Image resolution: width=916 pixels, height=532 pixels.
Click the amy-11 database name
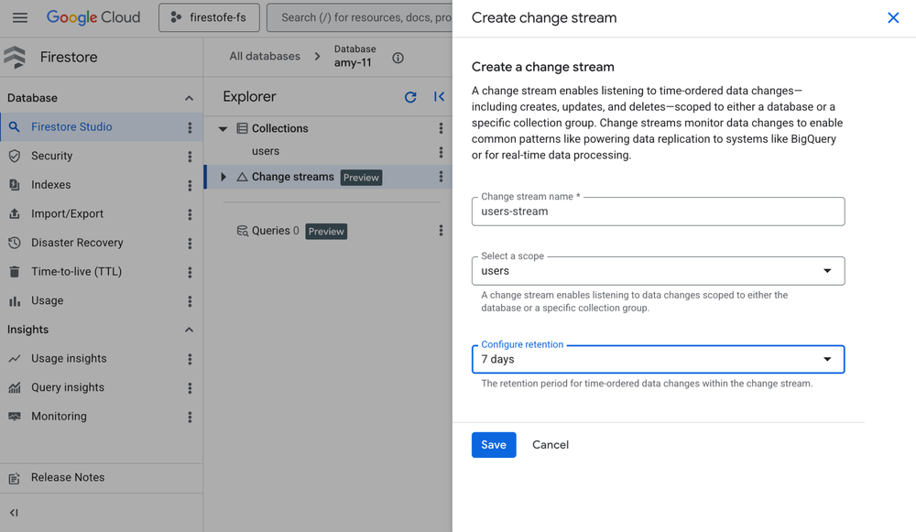pyautogui.click(x=353, y=62)
